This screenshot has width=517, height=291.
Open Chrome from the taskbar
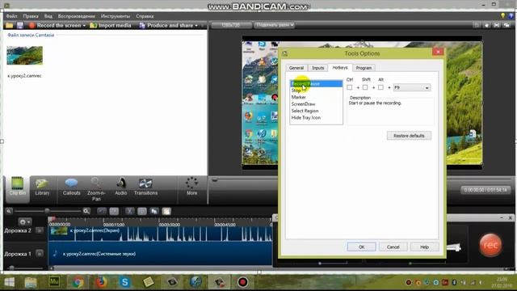click(x=78, y=282)
